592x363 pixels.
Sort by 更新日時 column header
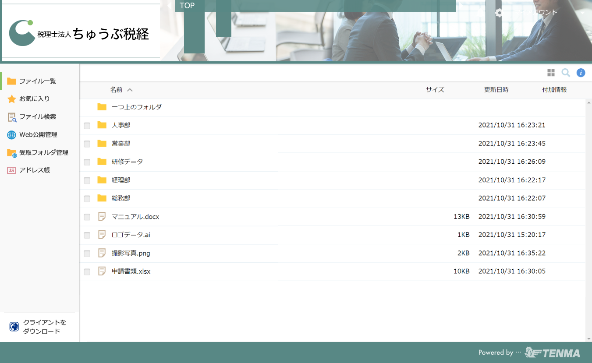point(496,90)
